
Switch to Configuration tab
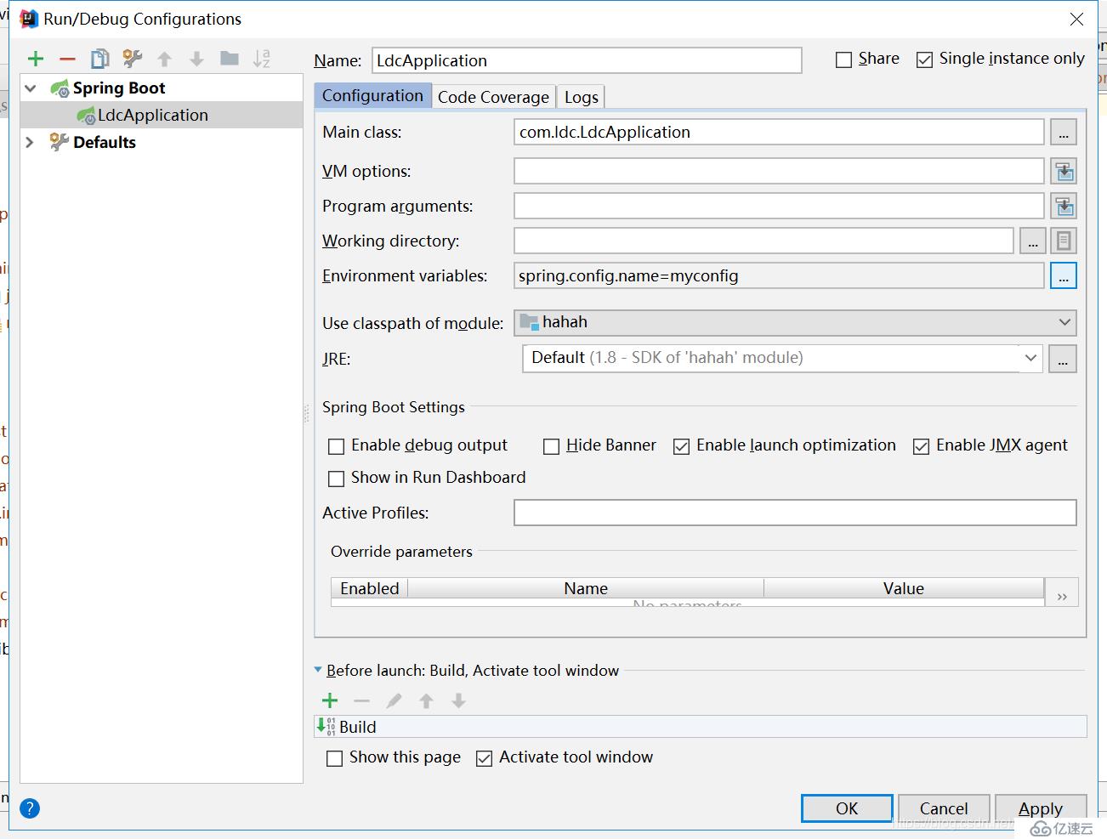372,95
